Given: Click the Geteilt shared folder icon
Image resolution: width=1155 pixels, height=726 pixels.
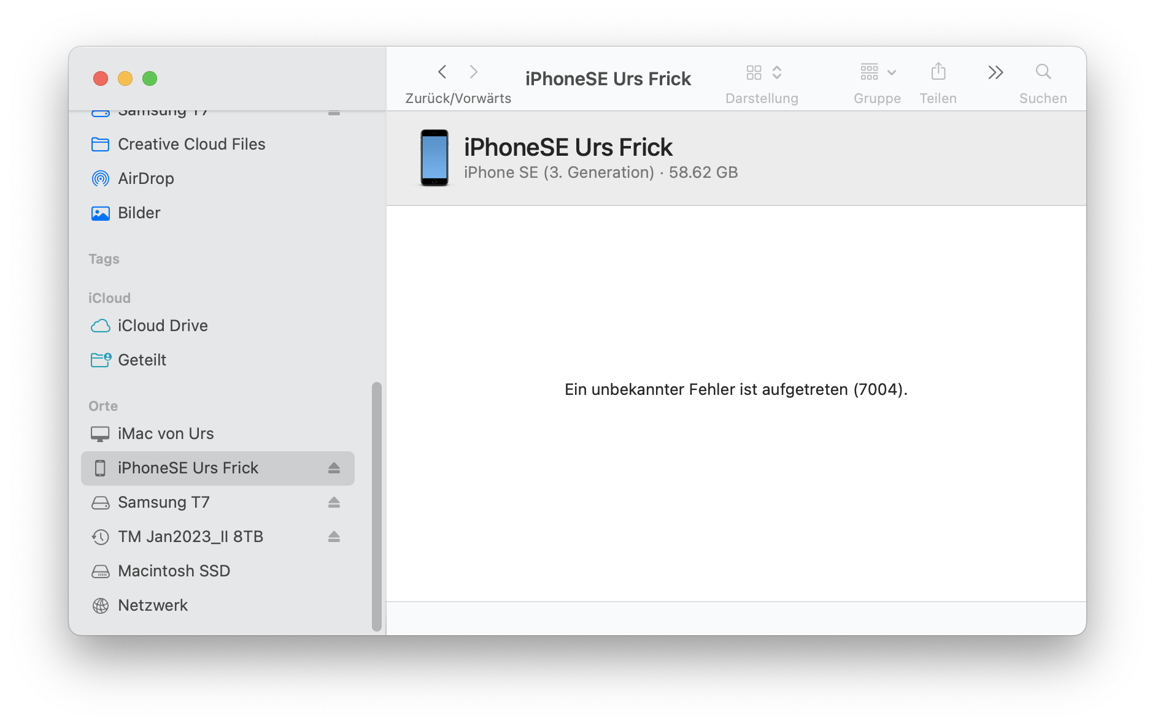Looking at the screenshot, I should pos(101,360).
